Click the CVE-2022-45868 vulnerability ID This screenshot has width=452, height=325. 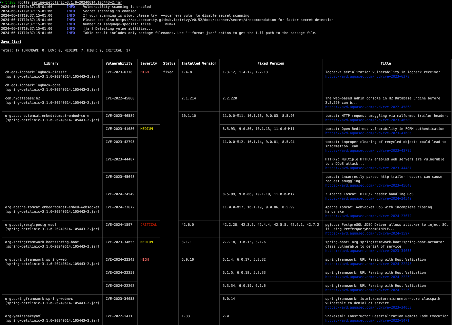pyautogui.click(x=120, y=98)
